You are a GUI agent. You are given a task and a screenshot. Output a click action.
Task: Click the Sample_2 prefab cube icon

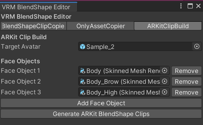(83, 47)
